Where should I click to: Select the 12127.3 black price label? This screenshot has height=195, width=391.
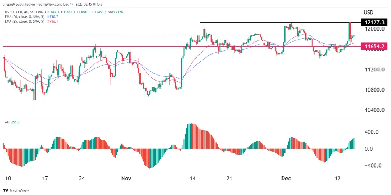tap(374, 23)
